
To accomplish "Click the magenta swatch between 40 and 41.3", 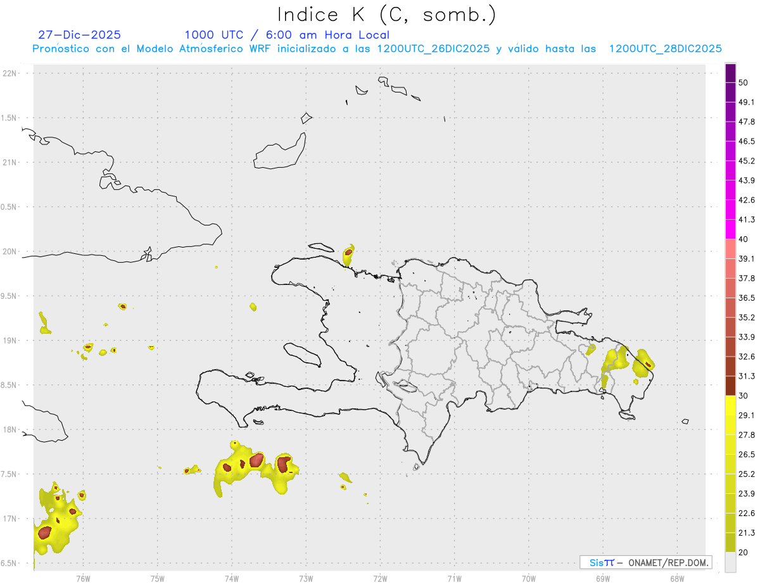I will pos(731,229).
